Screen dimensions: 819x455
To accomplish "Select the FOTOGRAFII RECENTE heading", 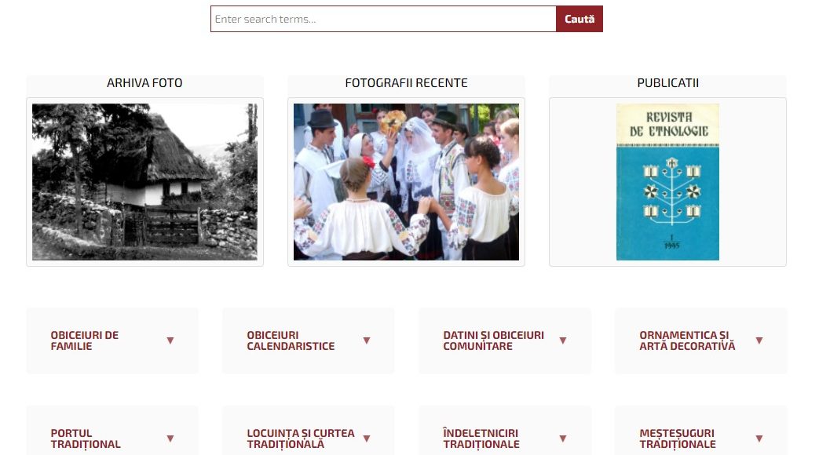I will pos(407,83).
